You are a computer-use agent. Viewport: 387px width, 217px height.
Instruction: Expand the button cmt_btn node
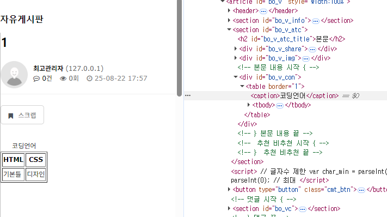[x=229, y=190]
